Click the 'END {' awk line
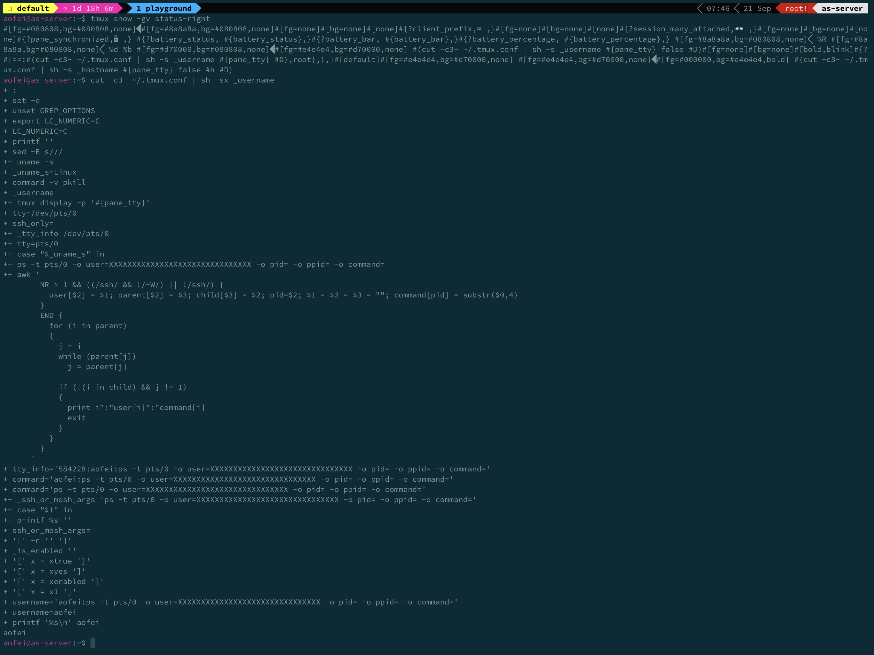Viewport: 874px width, 655px height. (x=52, y=316)
